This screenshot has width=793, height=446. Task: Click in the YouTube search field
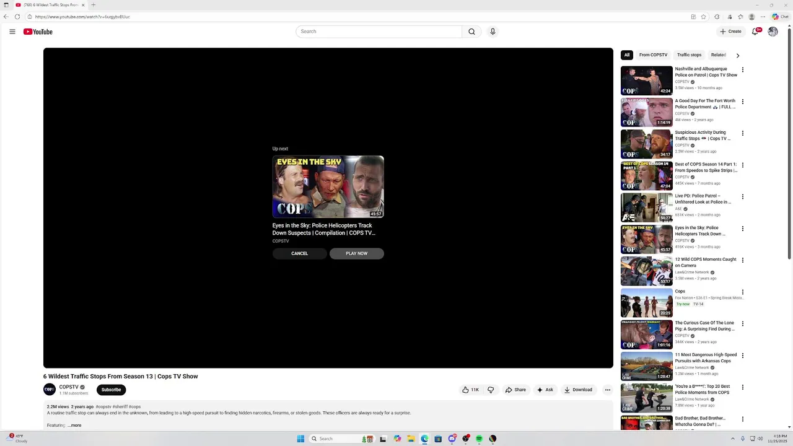click(x=379, y=32)
